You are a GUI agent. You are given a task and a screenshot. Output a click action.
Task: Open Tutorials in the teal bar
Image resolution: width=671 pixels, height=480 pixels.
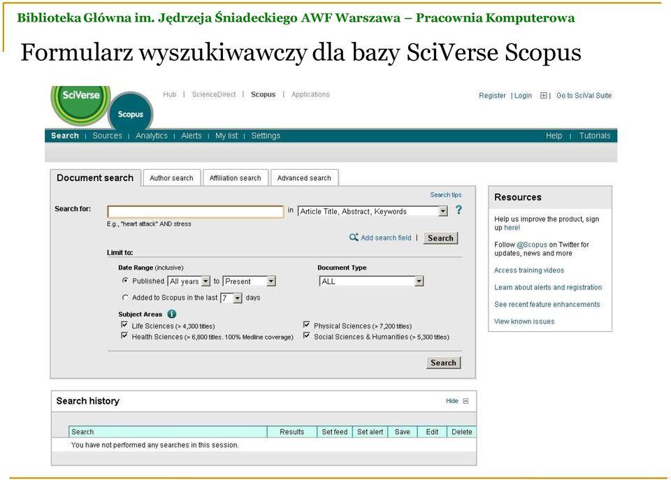click(595, 136)
